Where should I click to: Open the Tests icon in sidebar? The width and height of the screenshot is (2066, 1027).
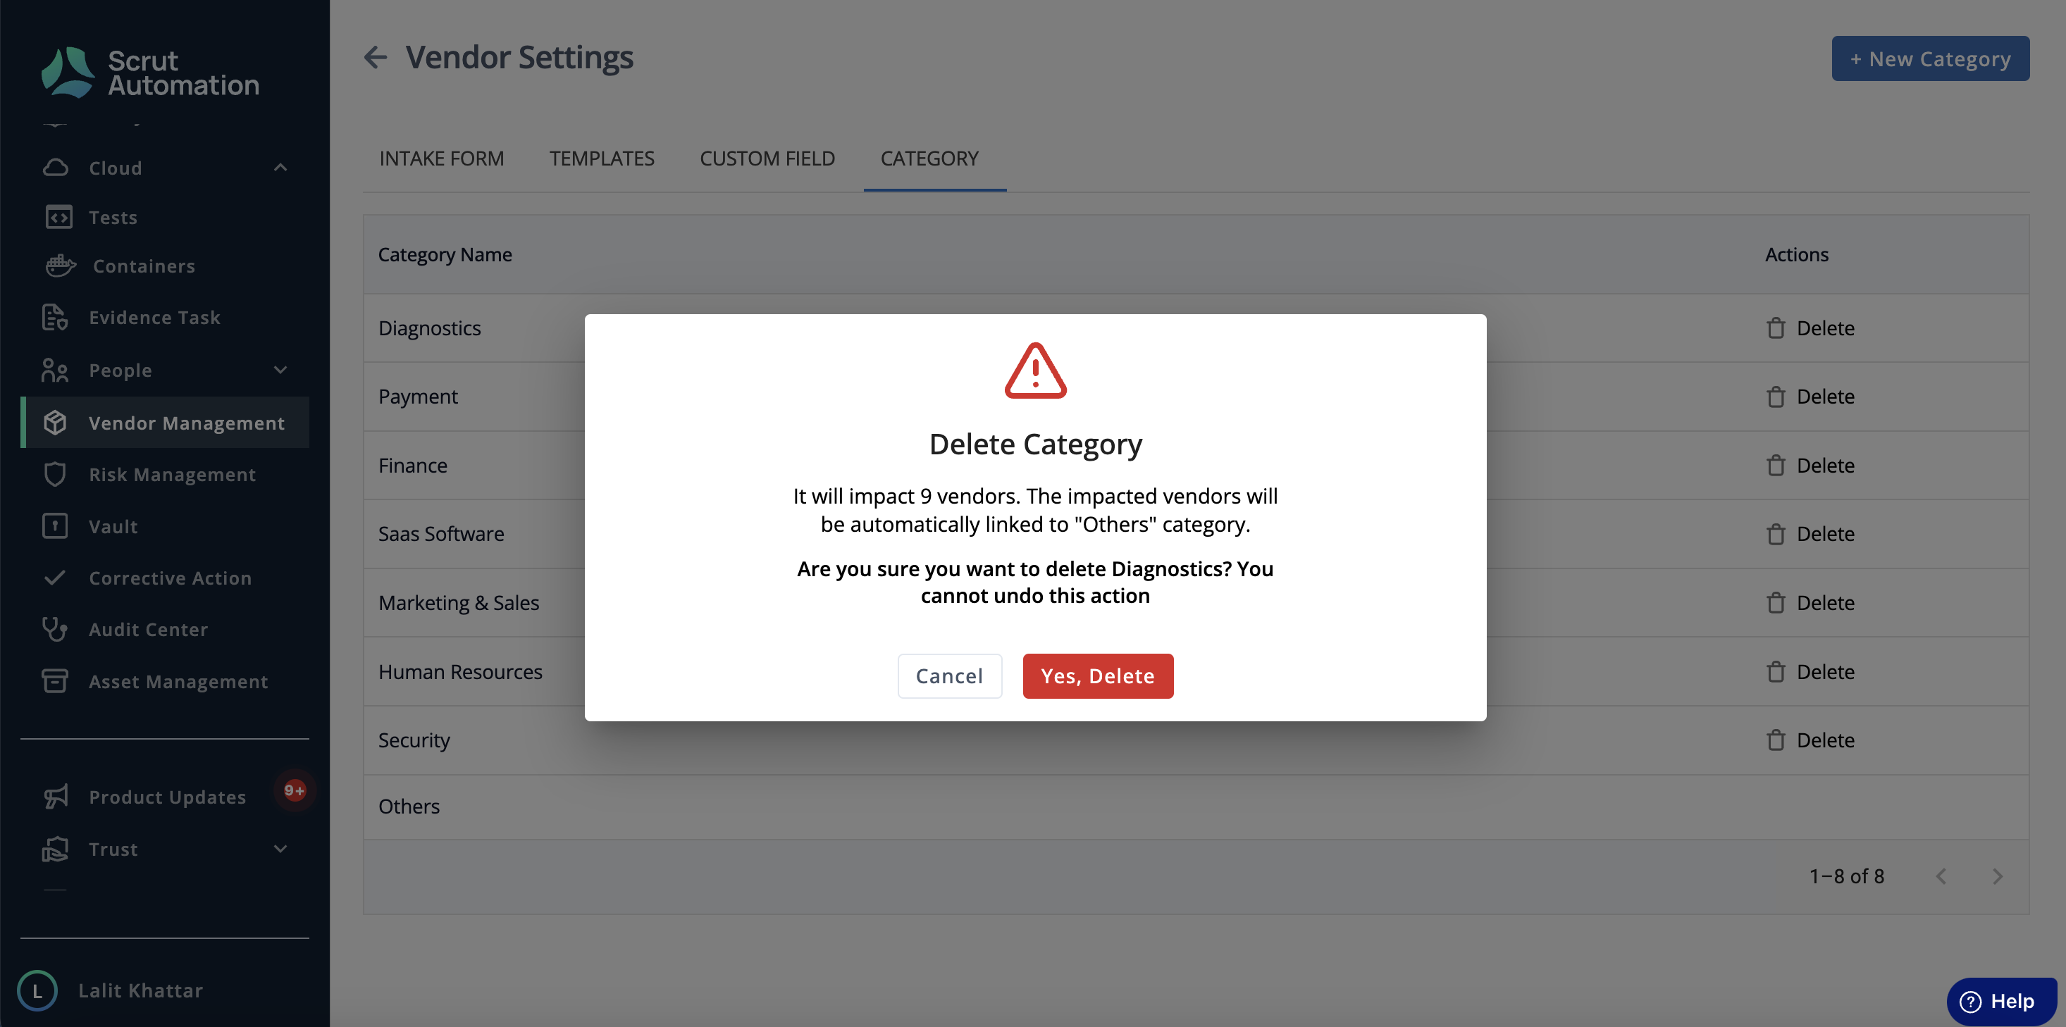pos(58,217)
